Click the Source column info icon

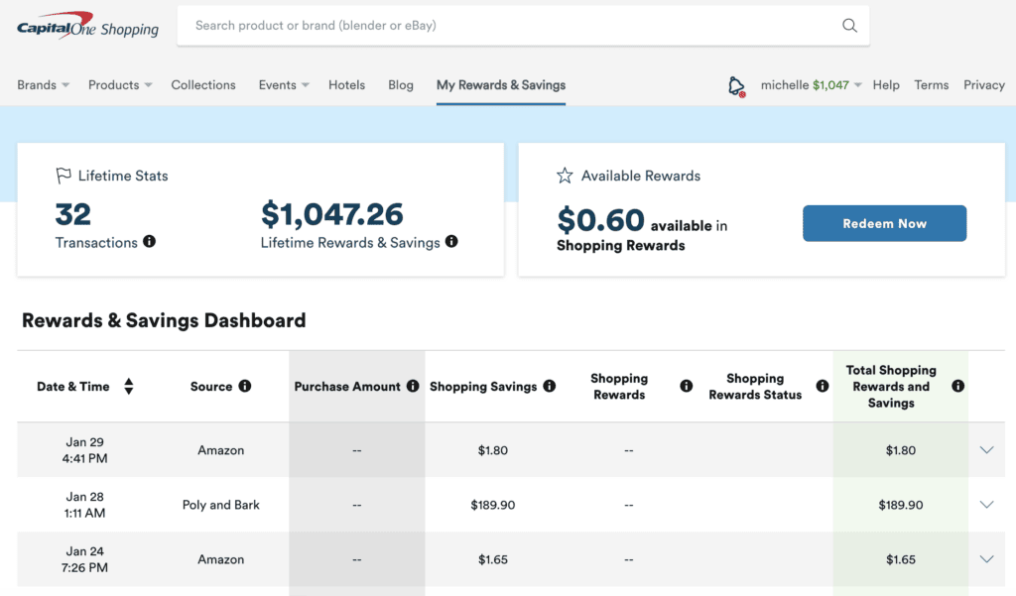click(245, 386)
